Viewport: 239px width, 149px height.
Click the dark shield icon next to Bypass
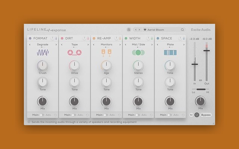point(197,115)
